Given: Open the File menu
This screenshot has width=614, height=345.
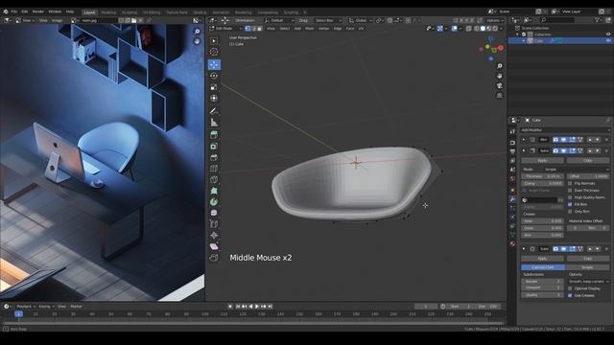Looking at the screenshot, I should (x=14, y=11).
